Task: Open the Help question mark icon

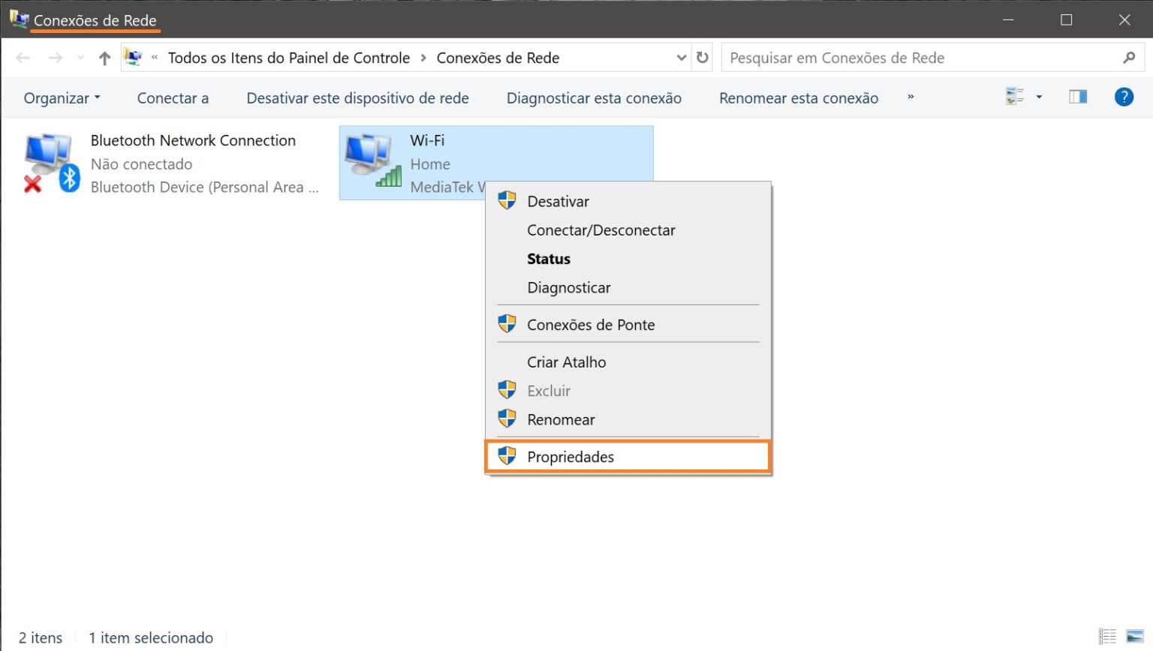Action: [x=1124, y=96]
